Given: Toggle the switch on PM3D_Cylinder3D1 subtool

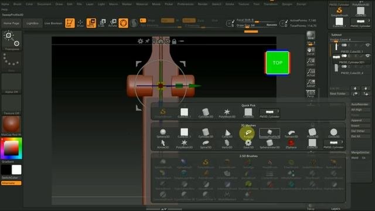Looking at the screenshot, I should coord(344,56).
